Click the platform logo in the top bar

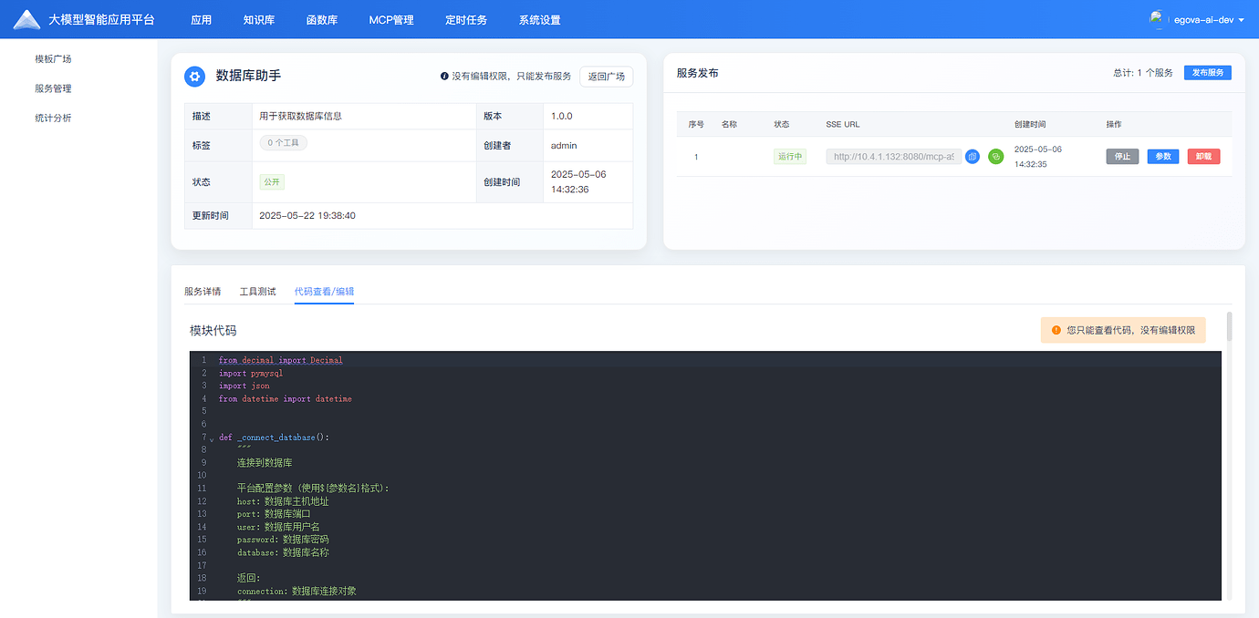point(26,18)
